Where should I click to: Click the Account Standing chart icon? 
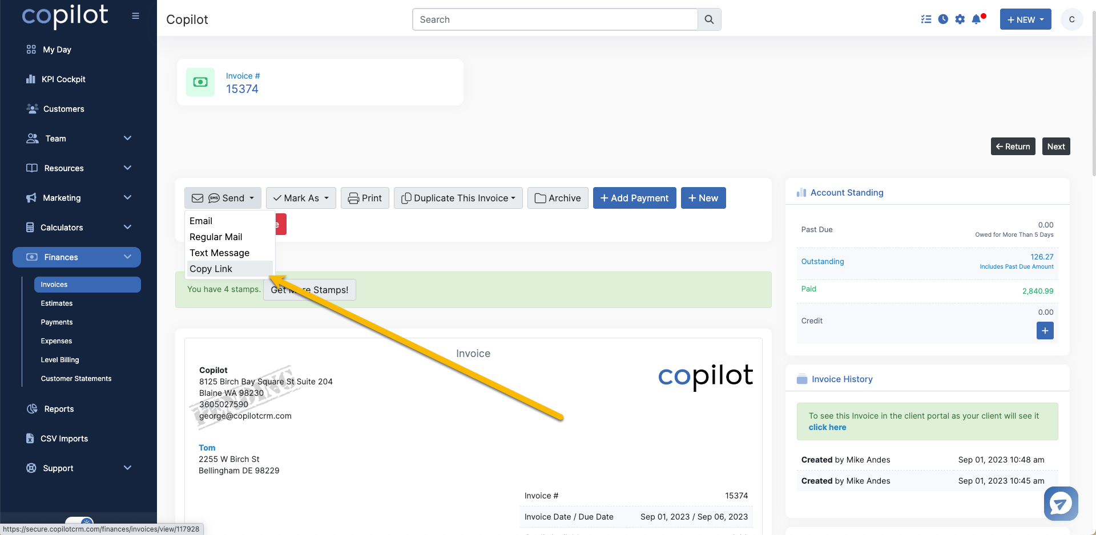[x=801, y=193]
